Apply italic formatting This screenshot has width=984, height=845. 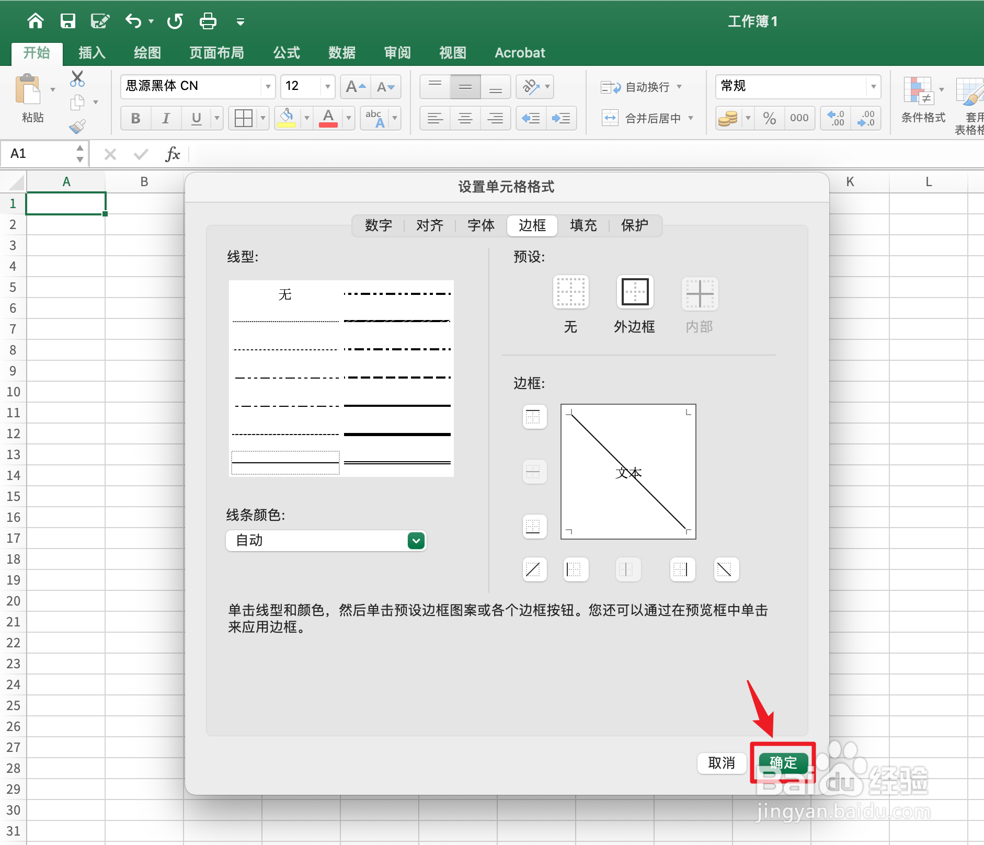165,118
